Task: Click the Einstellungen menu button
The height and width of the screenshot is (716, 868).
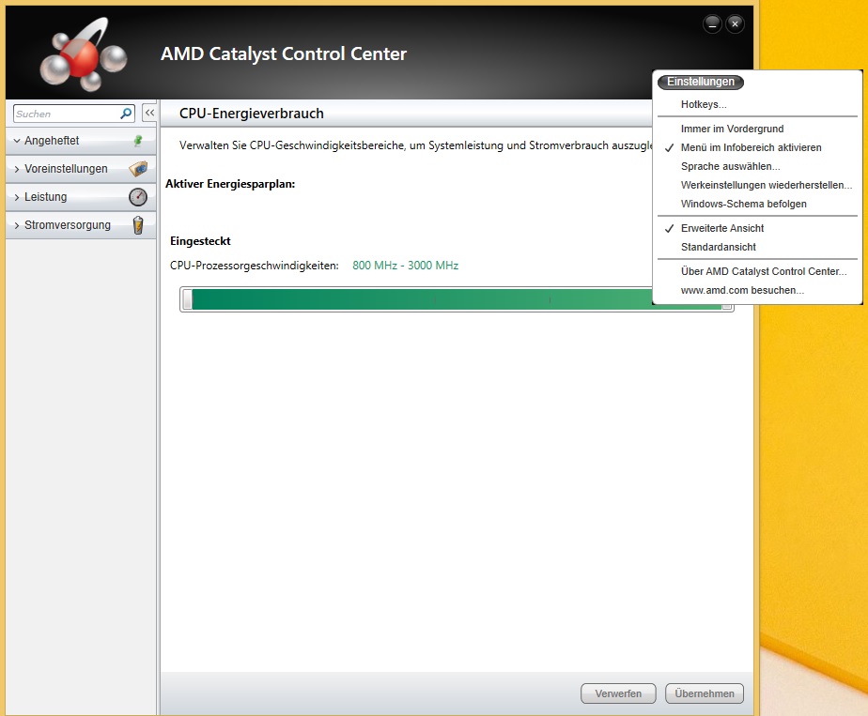Action: coord(700,82)
